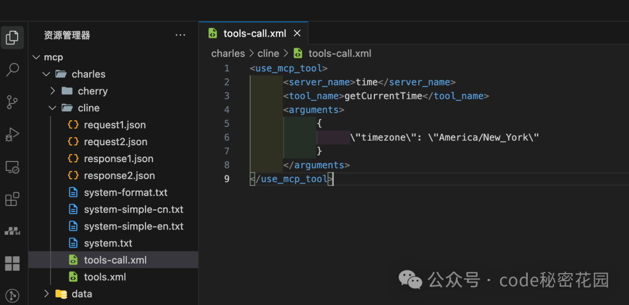This screenshot has width=629, height=305.
Task: Click line number 6 in the gutter
Action: click(227, 137)
